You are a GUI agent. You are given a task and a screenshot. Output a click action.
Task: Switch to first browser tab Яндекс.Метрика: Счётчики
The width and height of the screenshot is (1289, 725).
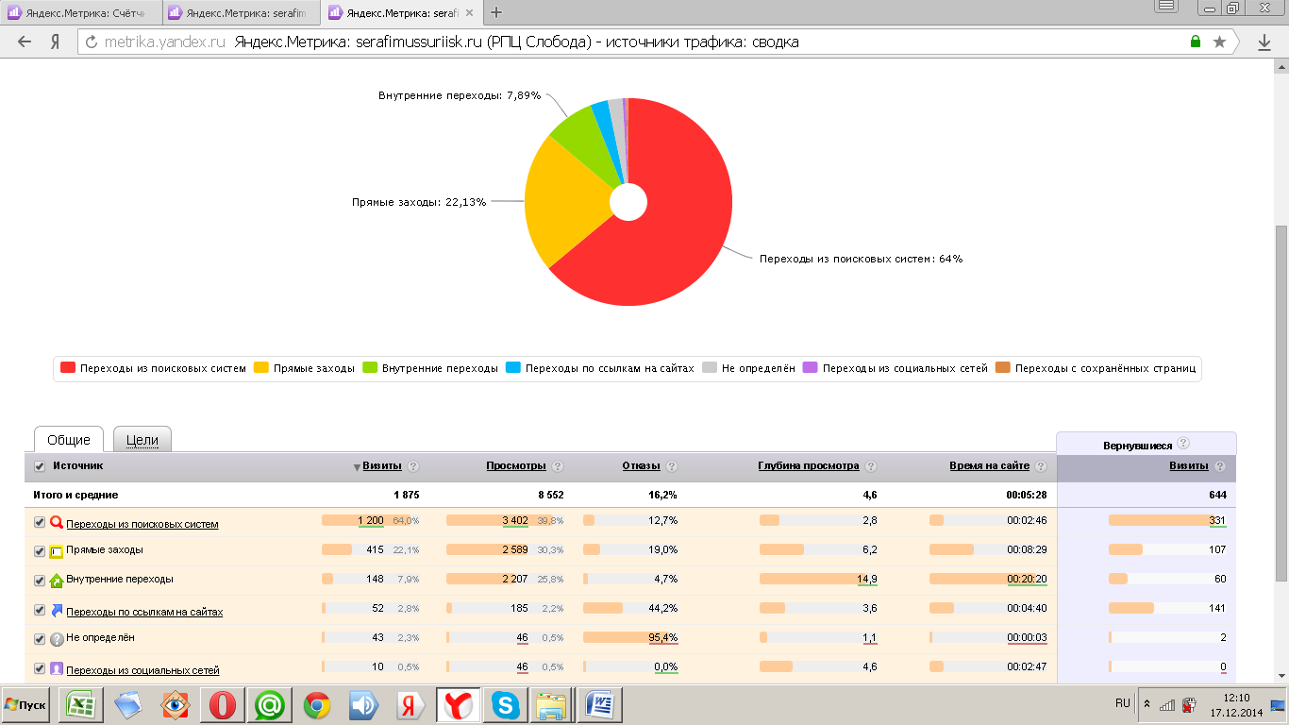pyautogui.click(x=80, y=13)
